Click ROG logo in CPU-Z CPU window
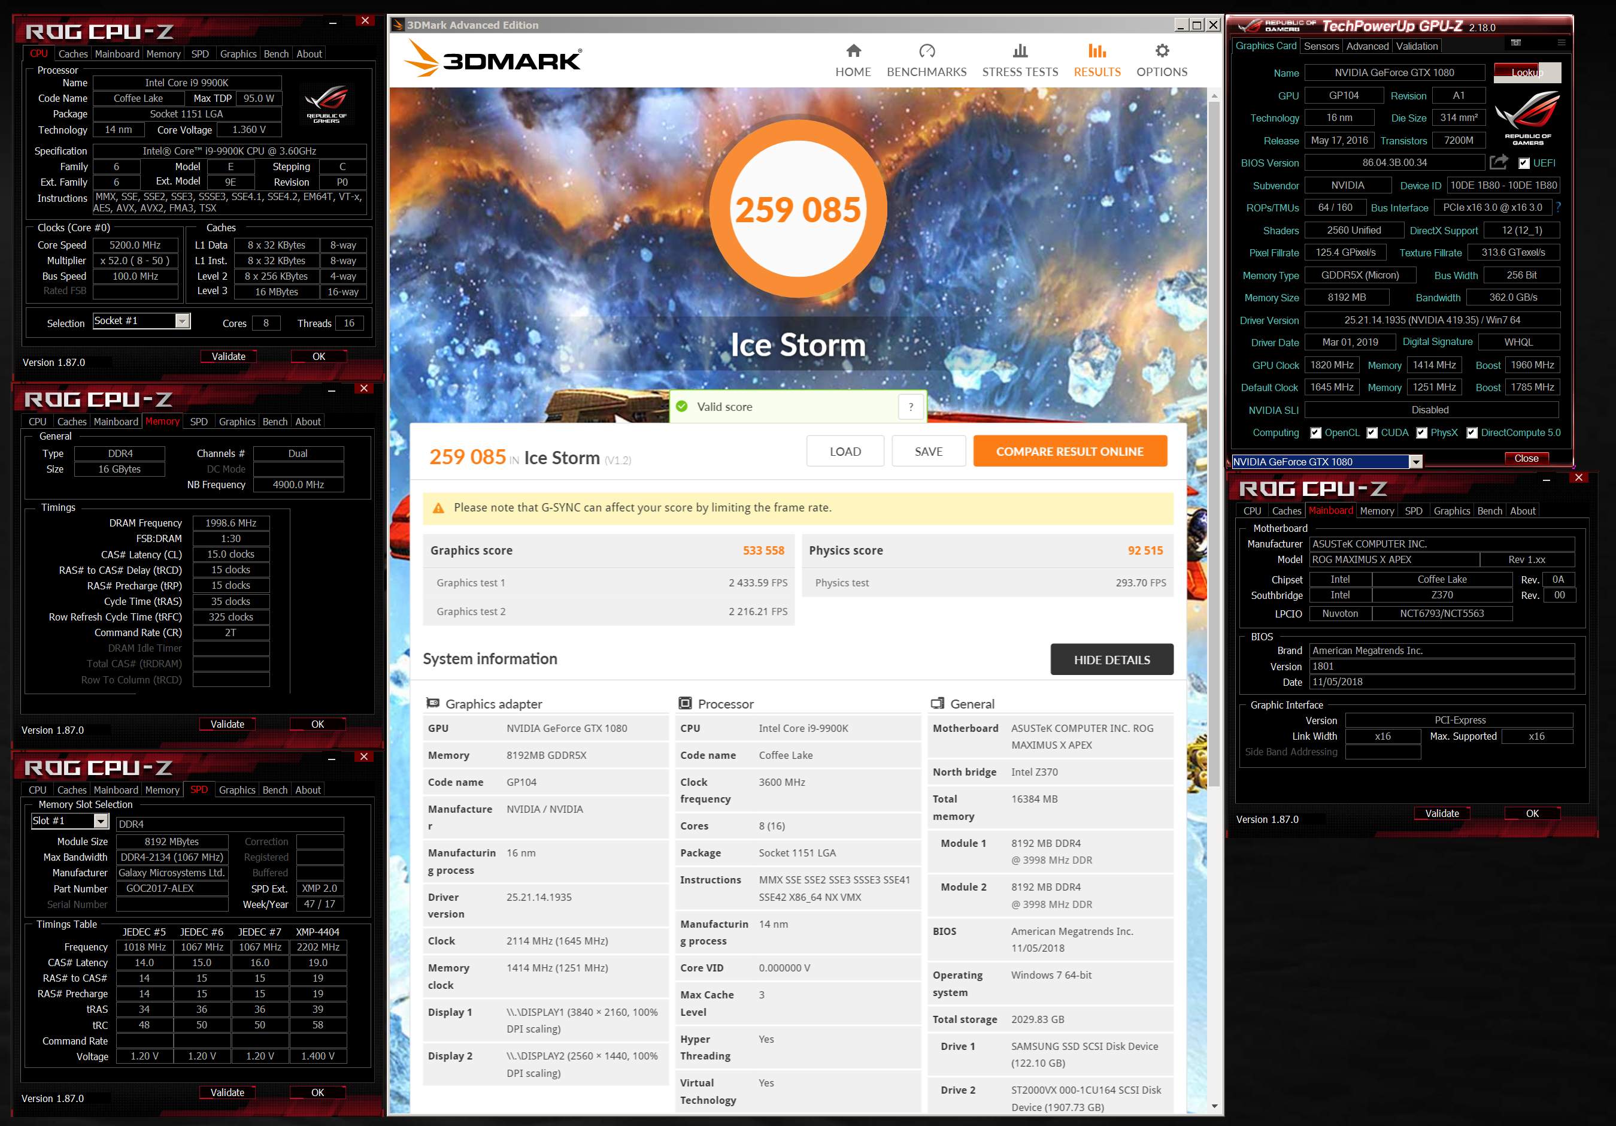 (326, 104)
